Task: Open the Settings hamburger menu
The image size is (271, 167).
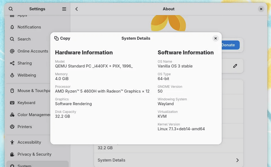Action: (x=64, y=9)
